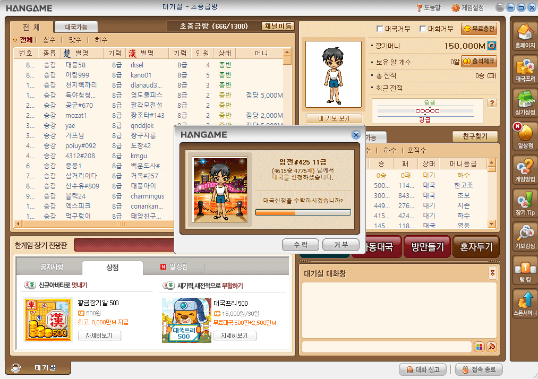Click my avatar image in profile
The image size is (538, 379).
333,74
